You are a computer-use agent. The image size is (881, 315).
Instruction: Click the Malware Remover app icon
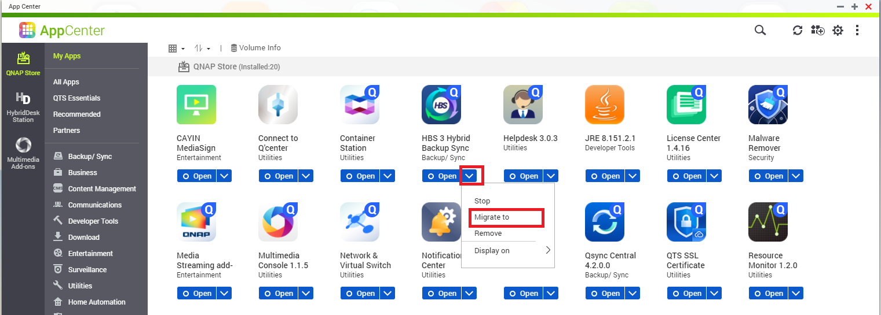(767, 105)
